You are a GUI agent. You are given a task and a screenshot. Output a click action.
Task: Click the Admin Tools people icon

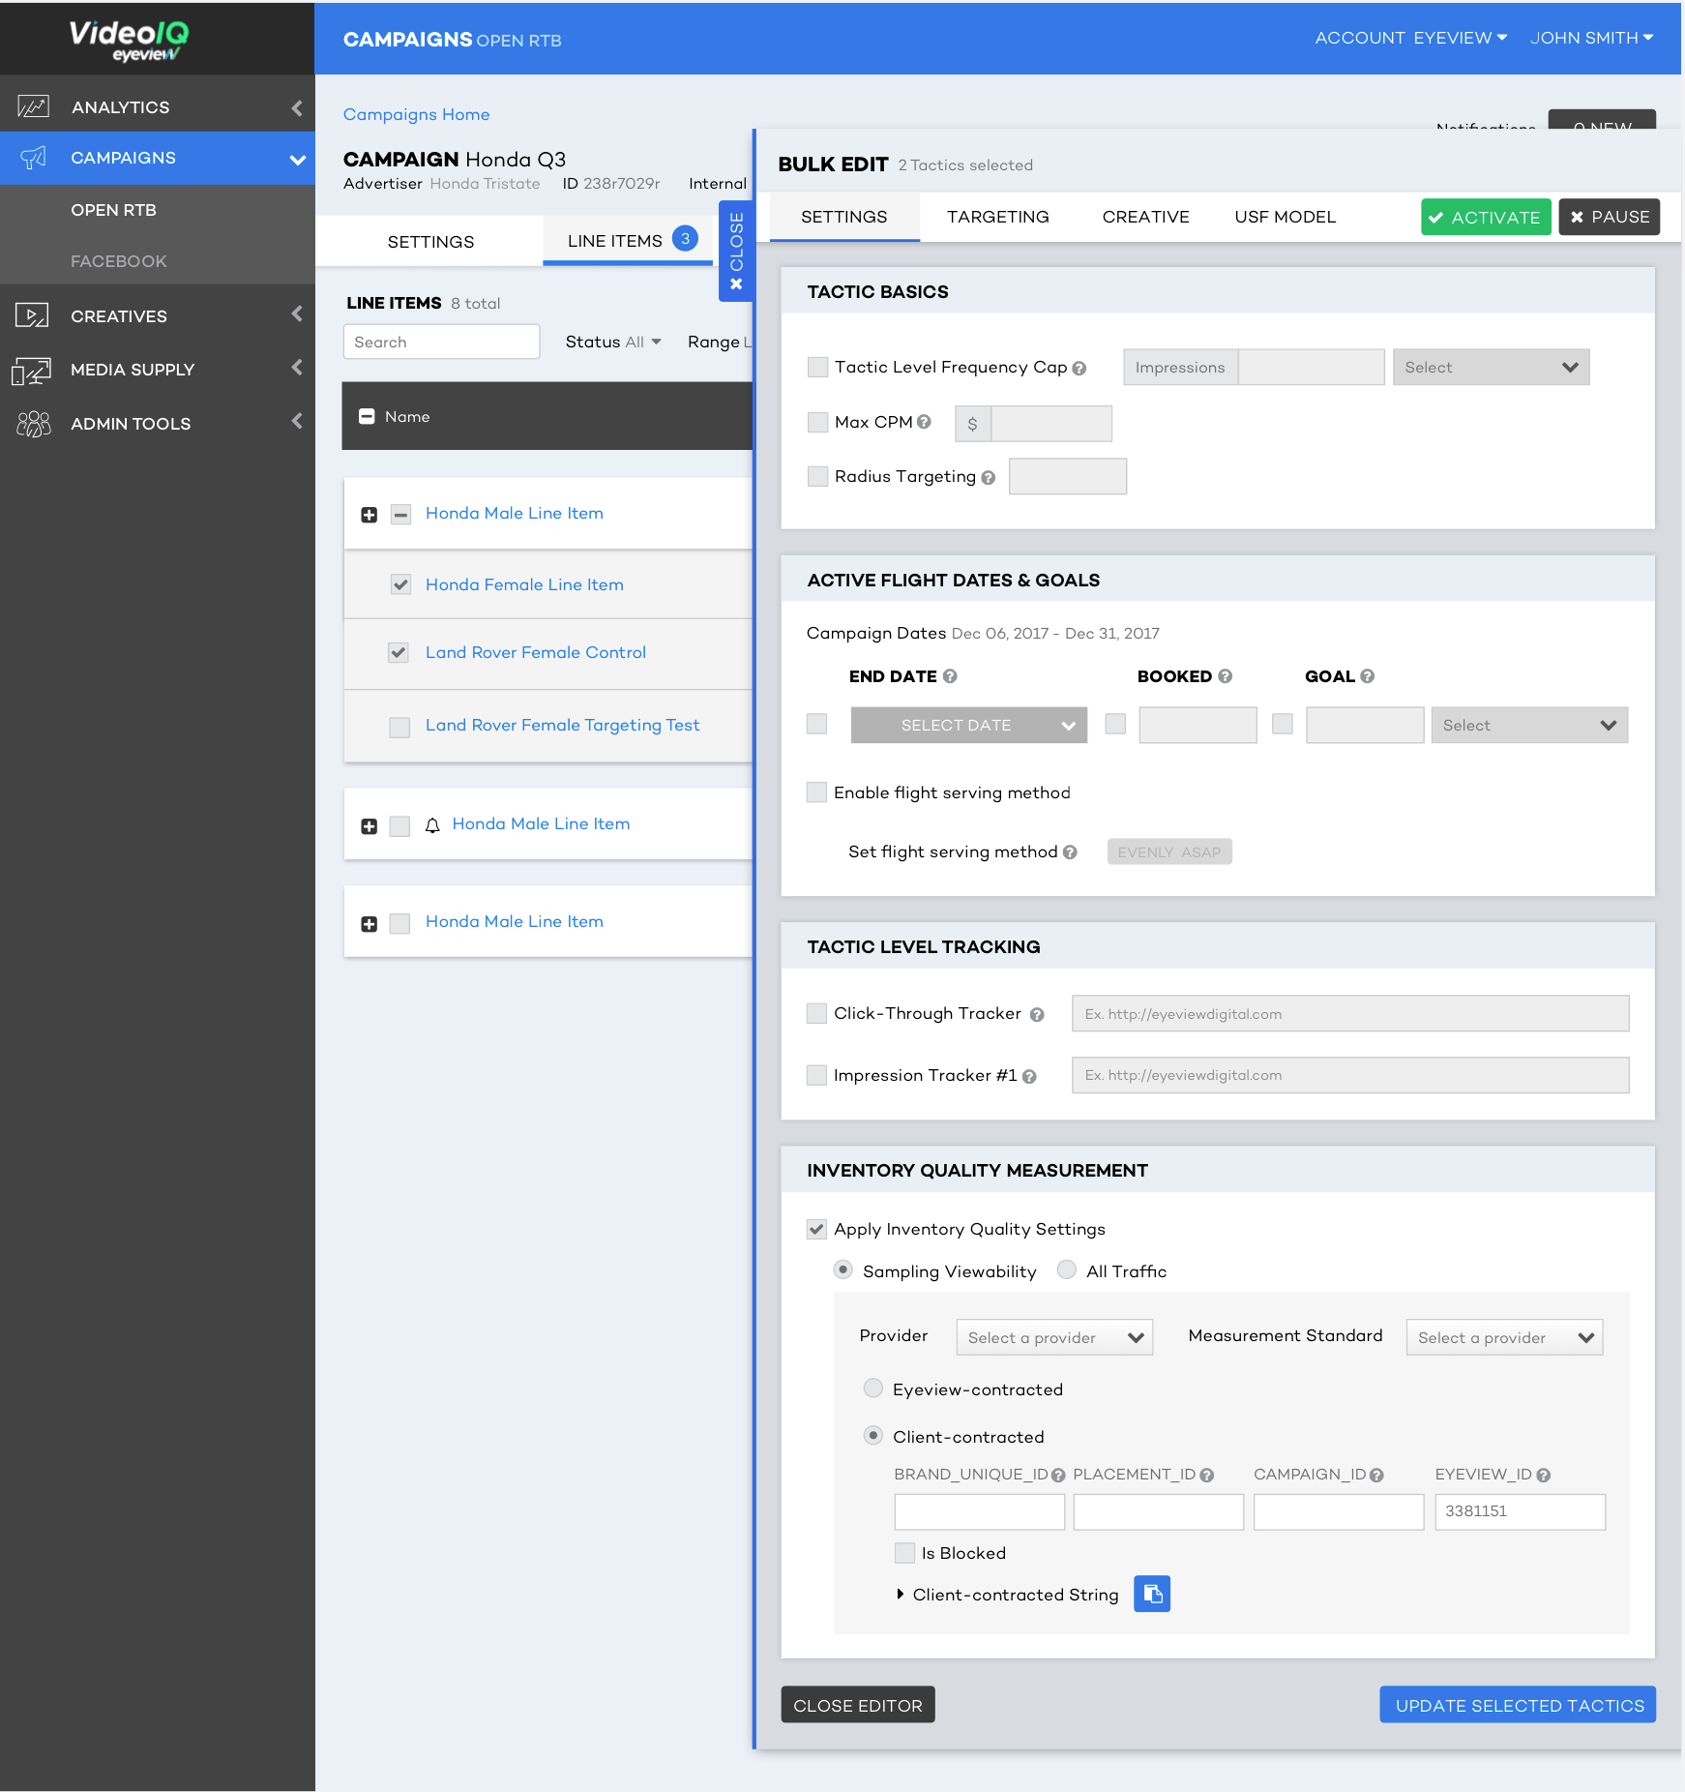click(33, 424)
